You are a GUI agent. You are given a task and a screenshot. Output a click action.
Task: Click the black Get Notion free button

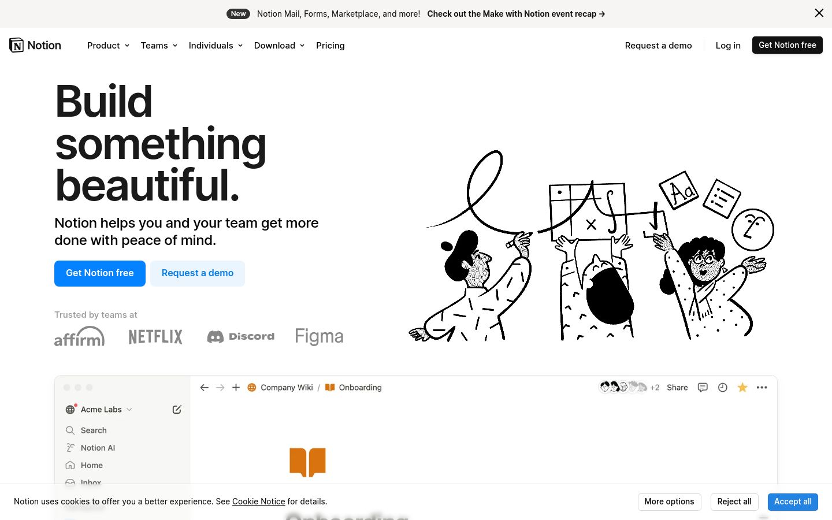(788, 45)
